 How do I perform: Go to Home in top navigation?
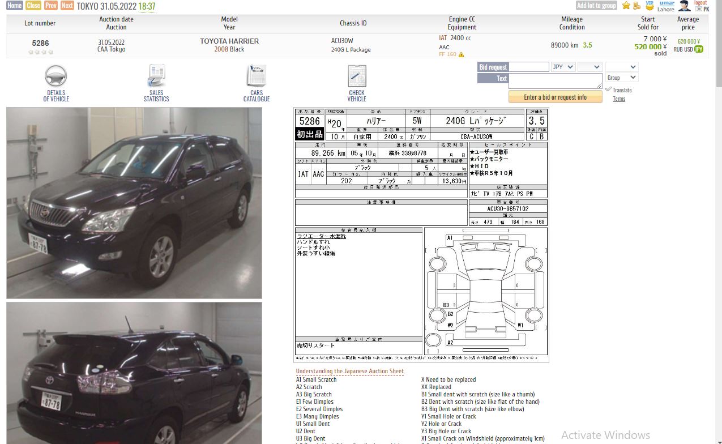point(15,6)
